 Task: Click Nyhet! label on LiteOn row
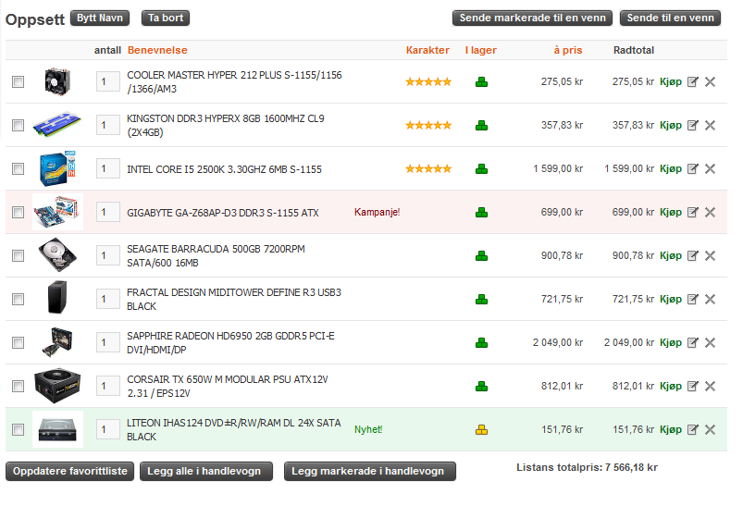point(368,430)
